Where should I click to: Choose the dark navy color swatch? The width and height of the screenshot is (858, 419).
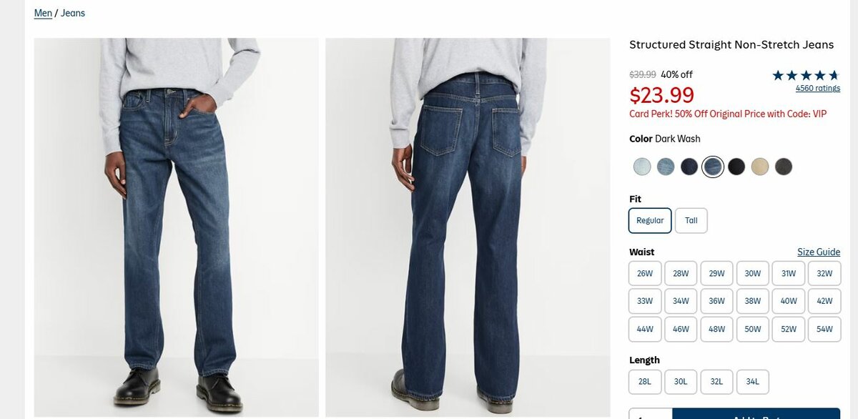pyautogui.click(x=689, y=167)
